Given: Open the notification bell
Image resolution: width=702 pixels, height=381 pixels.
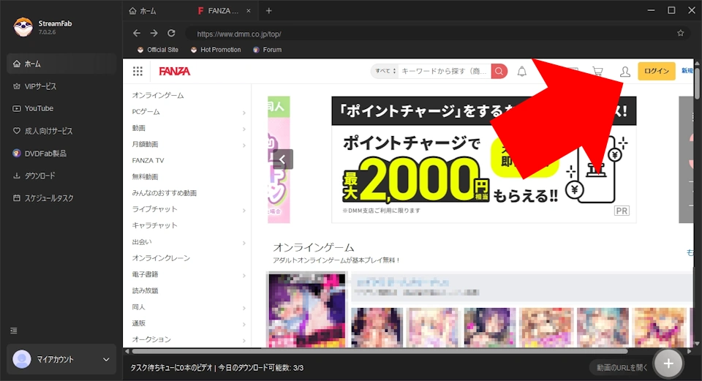Looking at the screenshot, I should pos(522,72).
